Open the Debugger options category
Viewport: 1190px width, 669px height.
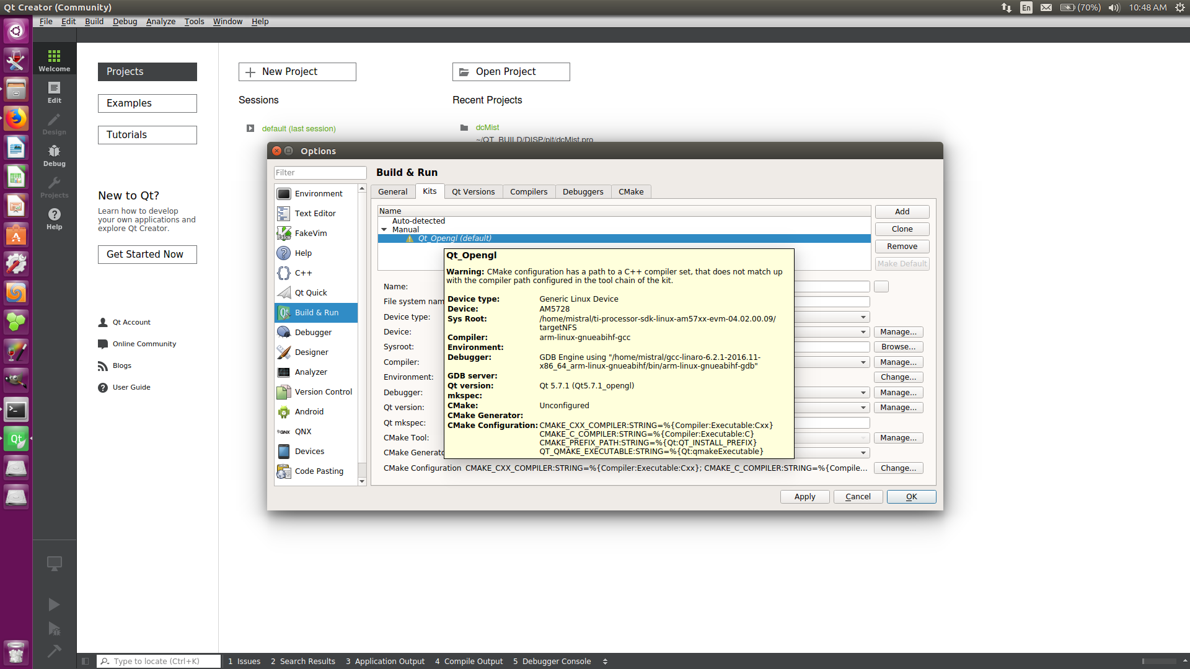pos(313,333)
